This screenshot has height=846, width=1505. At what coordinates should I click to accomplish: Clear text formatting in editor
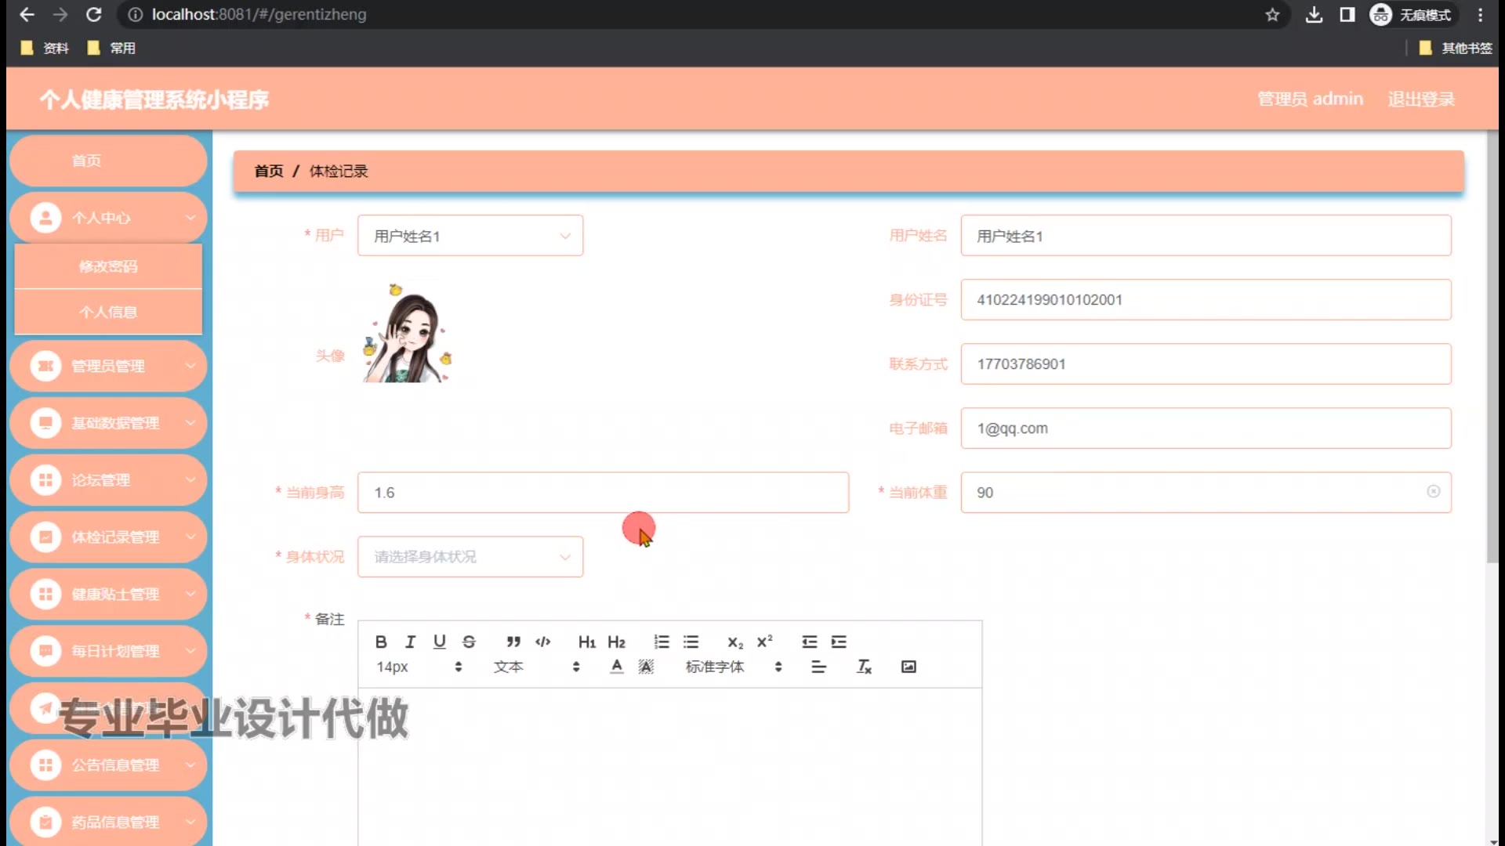(864, 667)
